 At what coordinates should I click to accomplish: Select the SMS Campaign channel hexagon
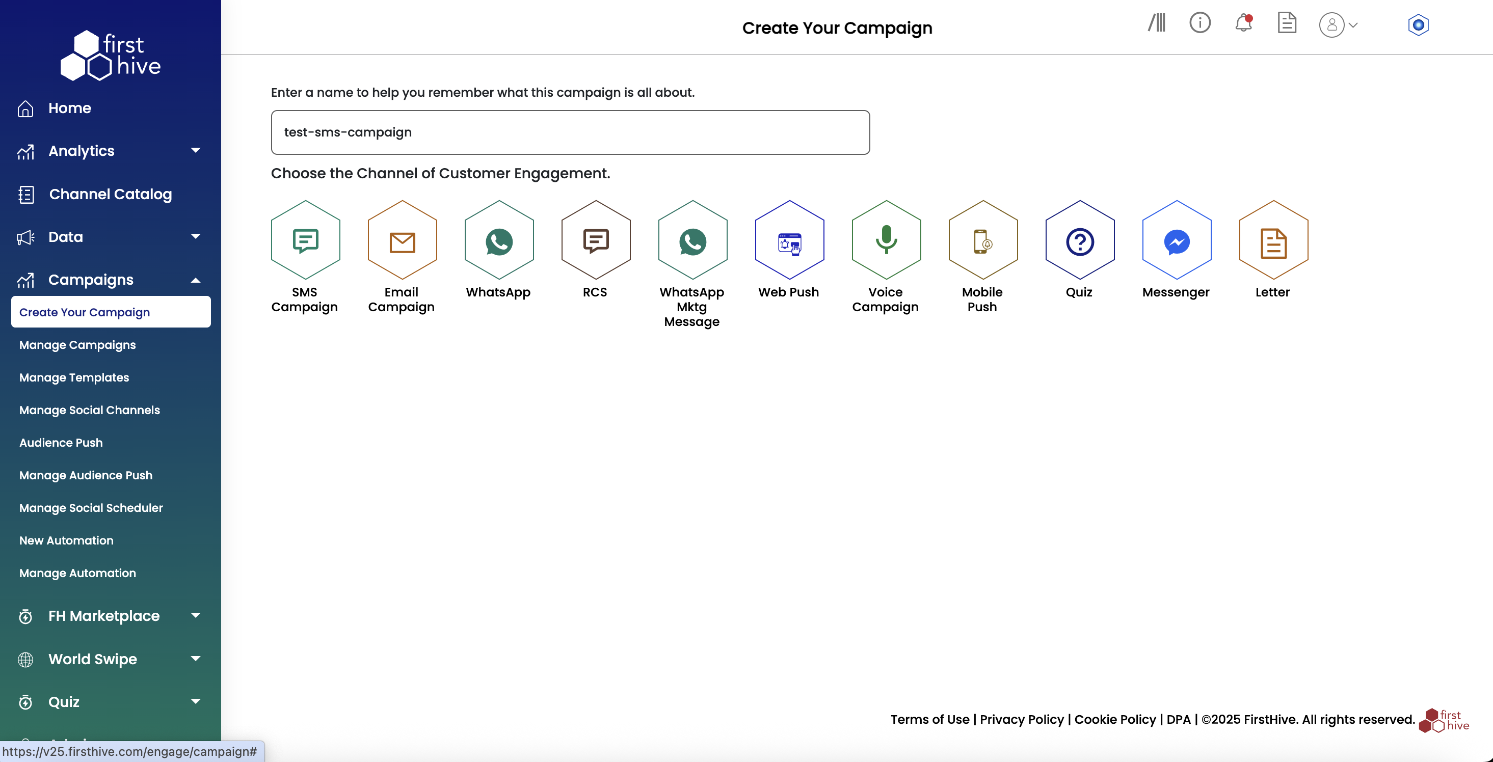point(305,240)
